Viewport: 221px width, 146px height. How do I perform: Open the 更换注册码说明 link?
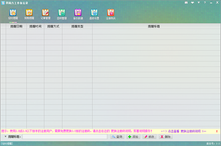[190, 131]
